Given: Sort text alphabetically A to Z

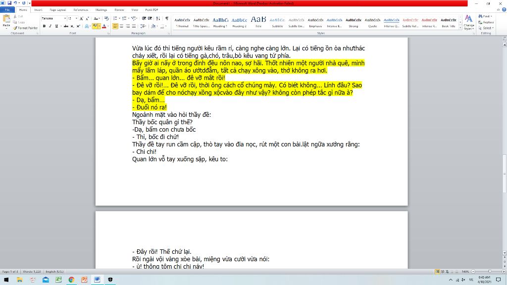Looking at the screenshot, I should coord(158,19).
